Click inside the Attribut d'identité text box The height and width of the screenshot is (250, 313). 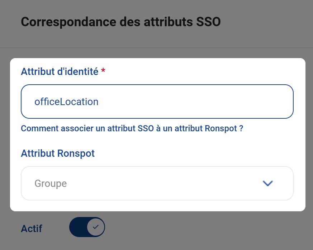(x=157, y=102)
